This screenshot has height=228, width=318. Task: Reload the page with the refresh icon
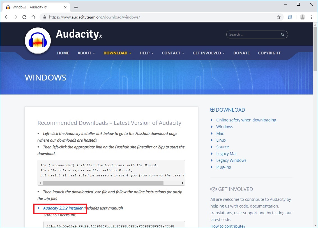click(x=24, y=17)
